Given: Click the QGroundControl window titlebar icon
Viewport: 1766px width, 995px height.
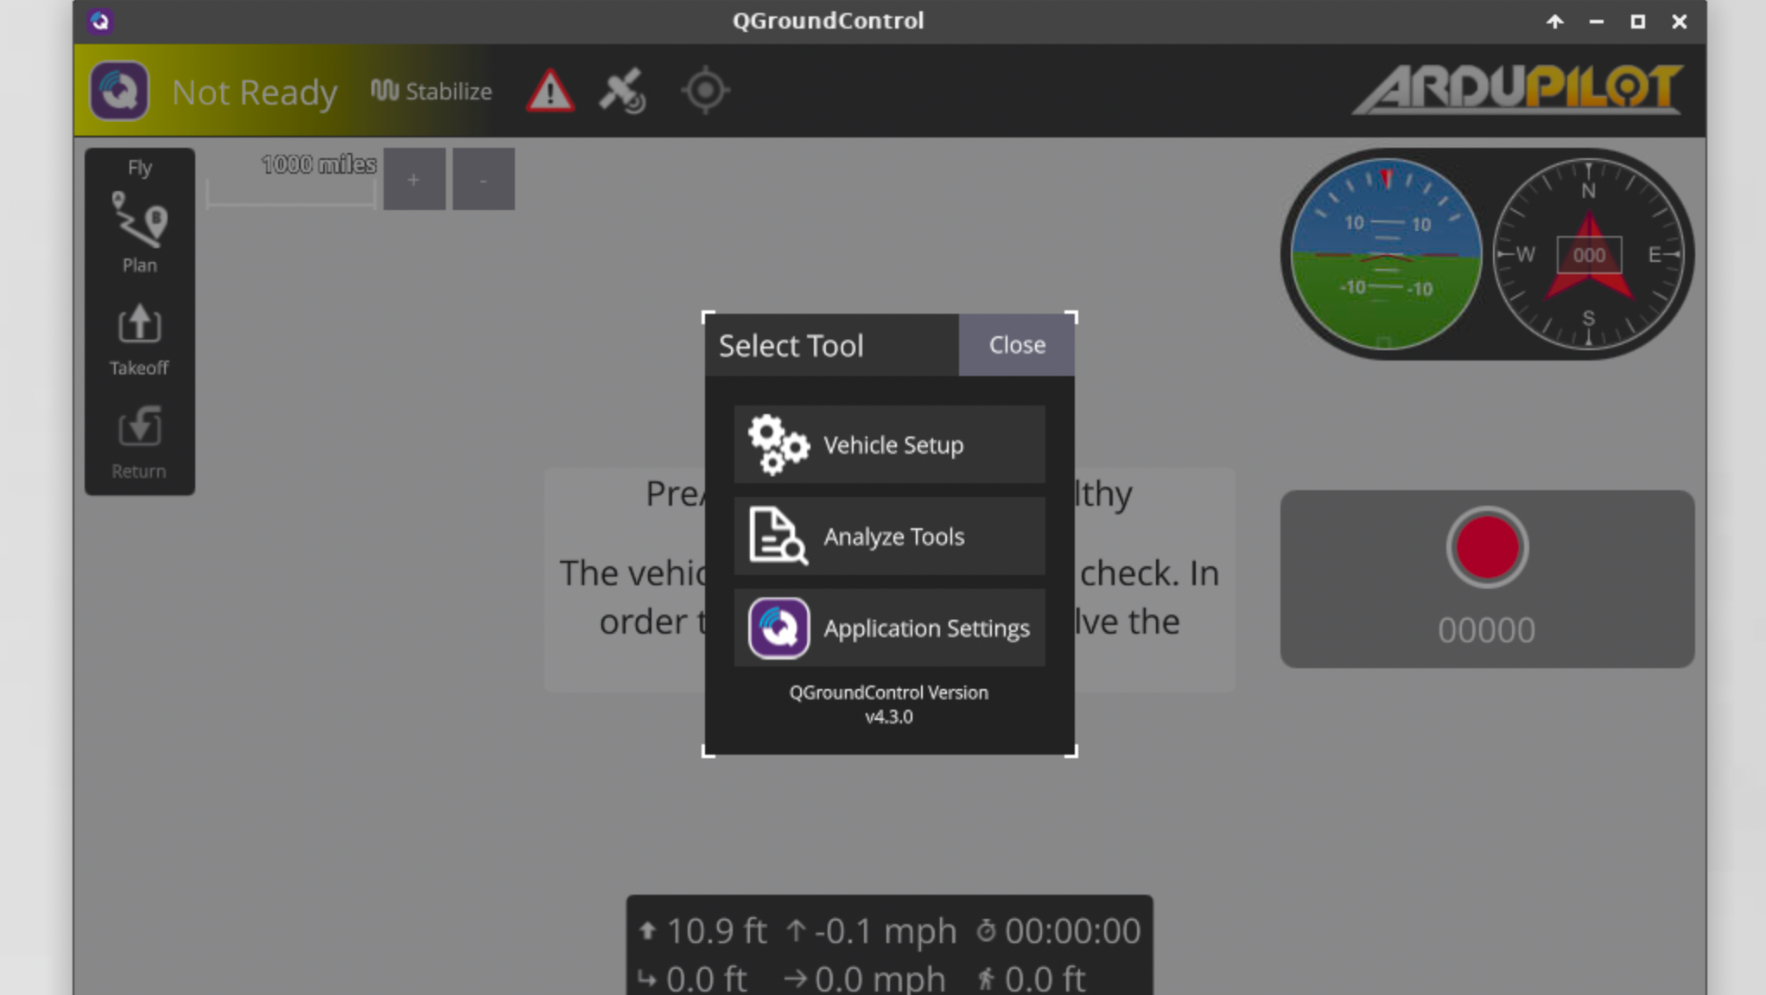Looking at the screenshot, I should (x=100, y=21).
